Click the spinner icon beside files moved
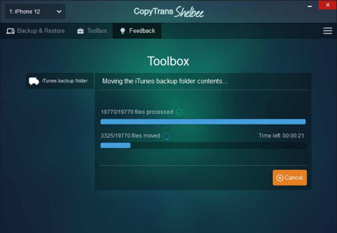The width and height of the screenshot is (337, 233). tap(166, 136)
